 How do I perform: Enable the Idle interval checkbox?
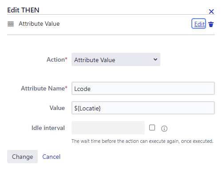tap(152, 127)
